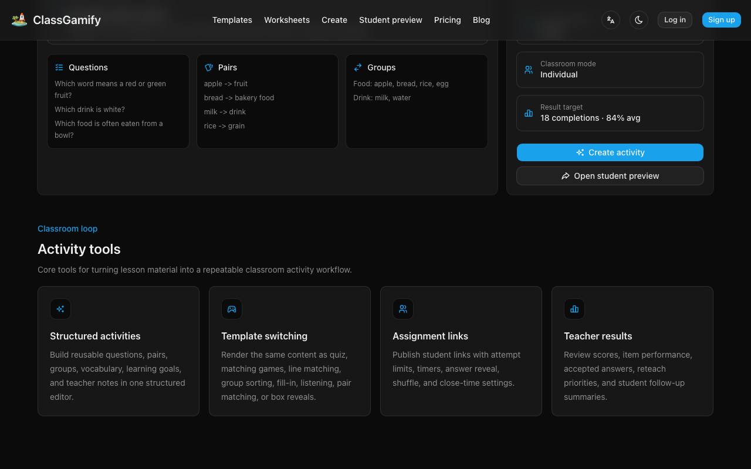Click the Classroom mode people icon

tap(529, 70)
